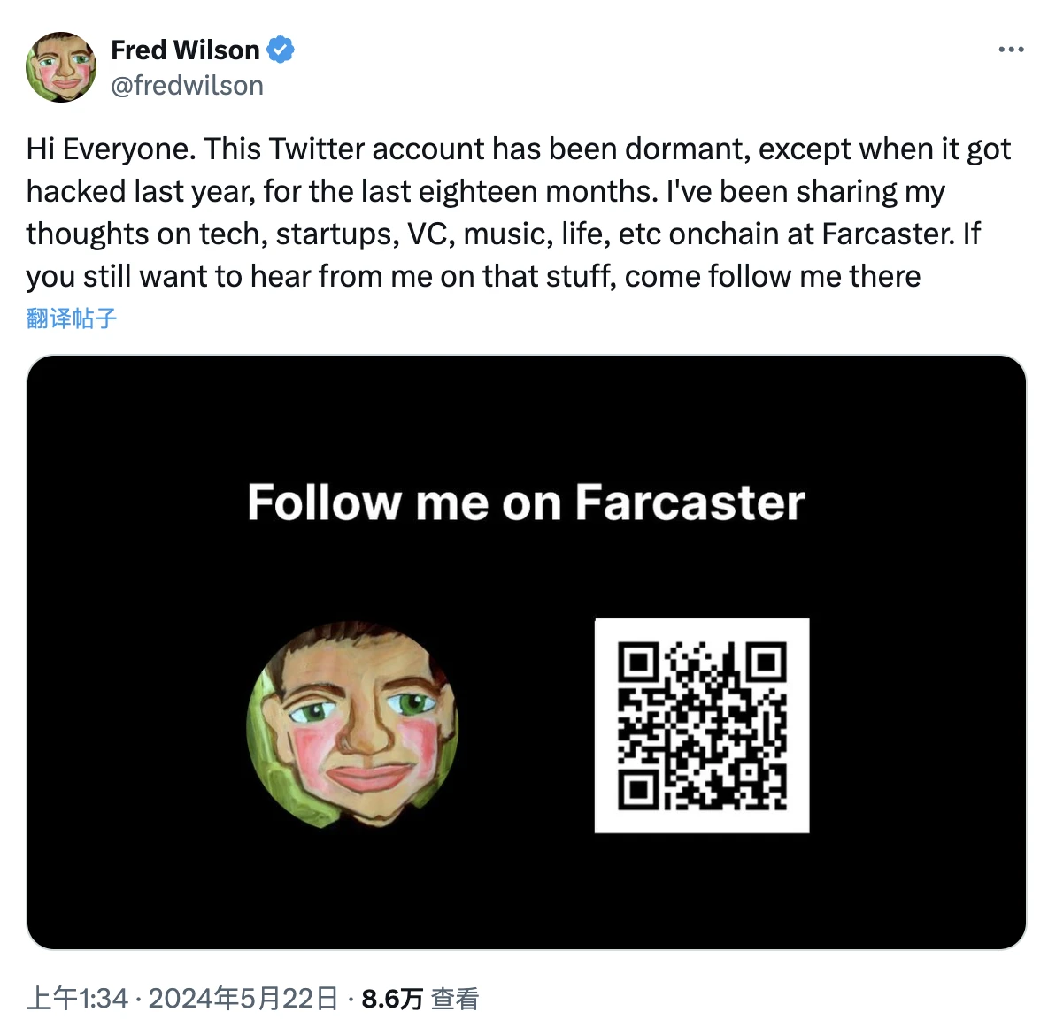Click the large painted portrait in the image
Viewport: 1048px width, 1035px height.
[x=352, y=725]
